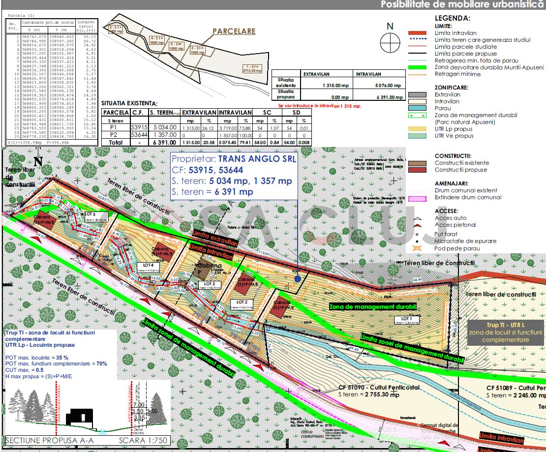Click the north compass circle beside the legend
The height and width of the screenshot is (452, 546).
(x=390, y=43)
